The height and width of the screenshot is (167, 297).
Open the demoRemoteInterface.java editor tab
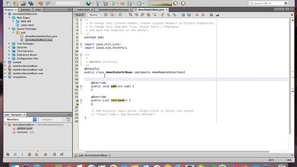pos(113,10)
